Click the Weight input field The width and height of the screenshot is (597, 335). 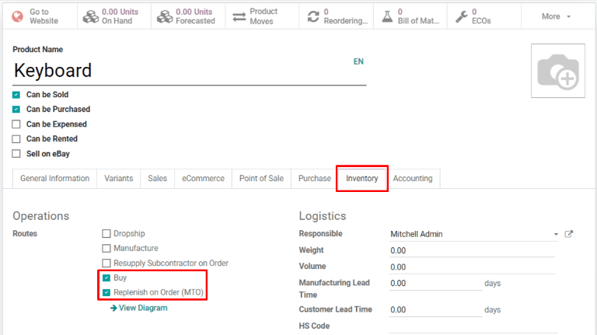pyautogui.click(x=472, y=250)
